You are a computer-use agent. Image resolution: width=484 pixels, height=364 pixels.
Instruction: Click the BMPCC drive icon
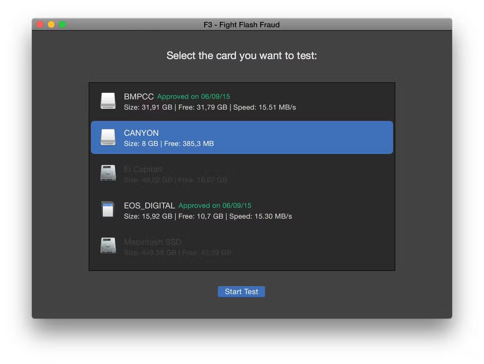(x=108, y=101)
